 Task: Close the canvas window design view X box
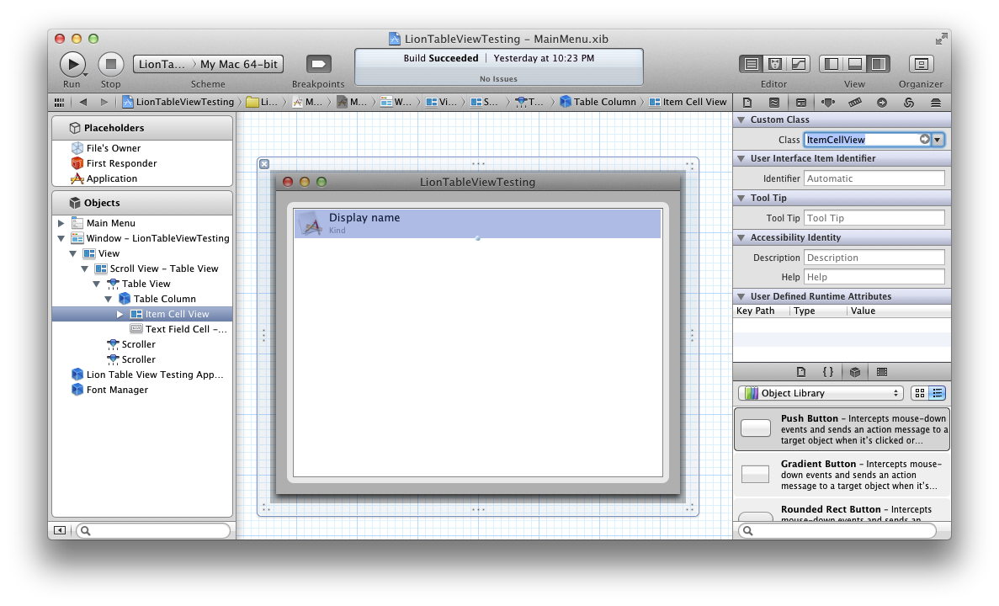point(264,164)
